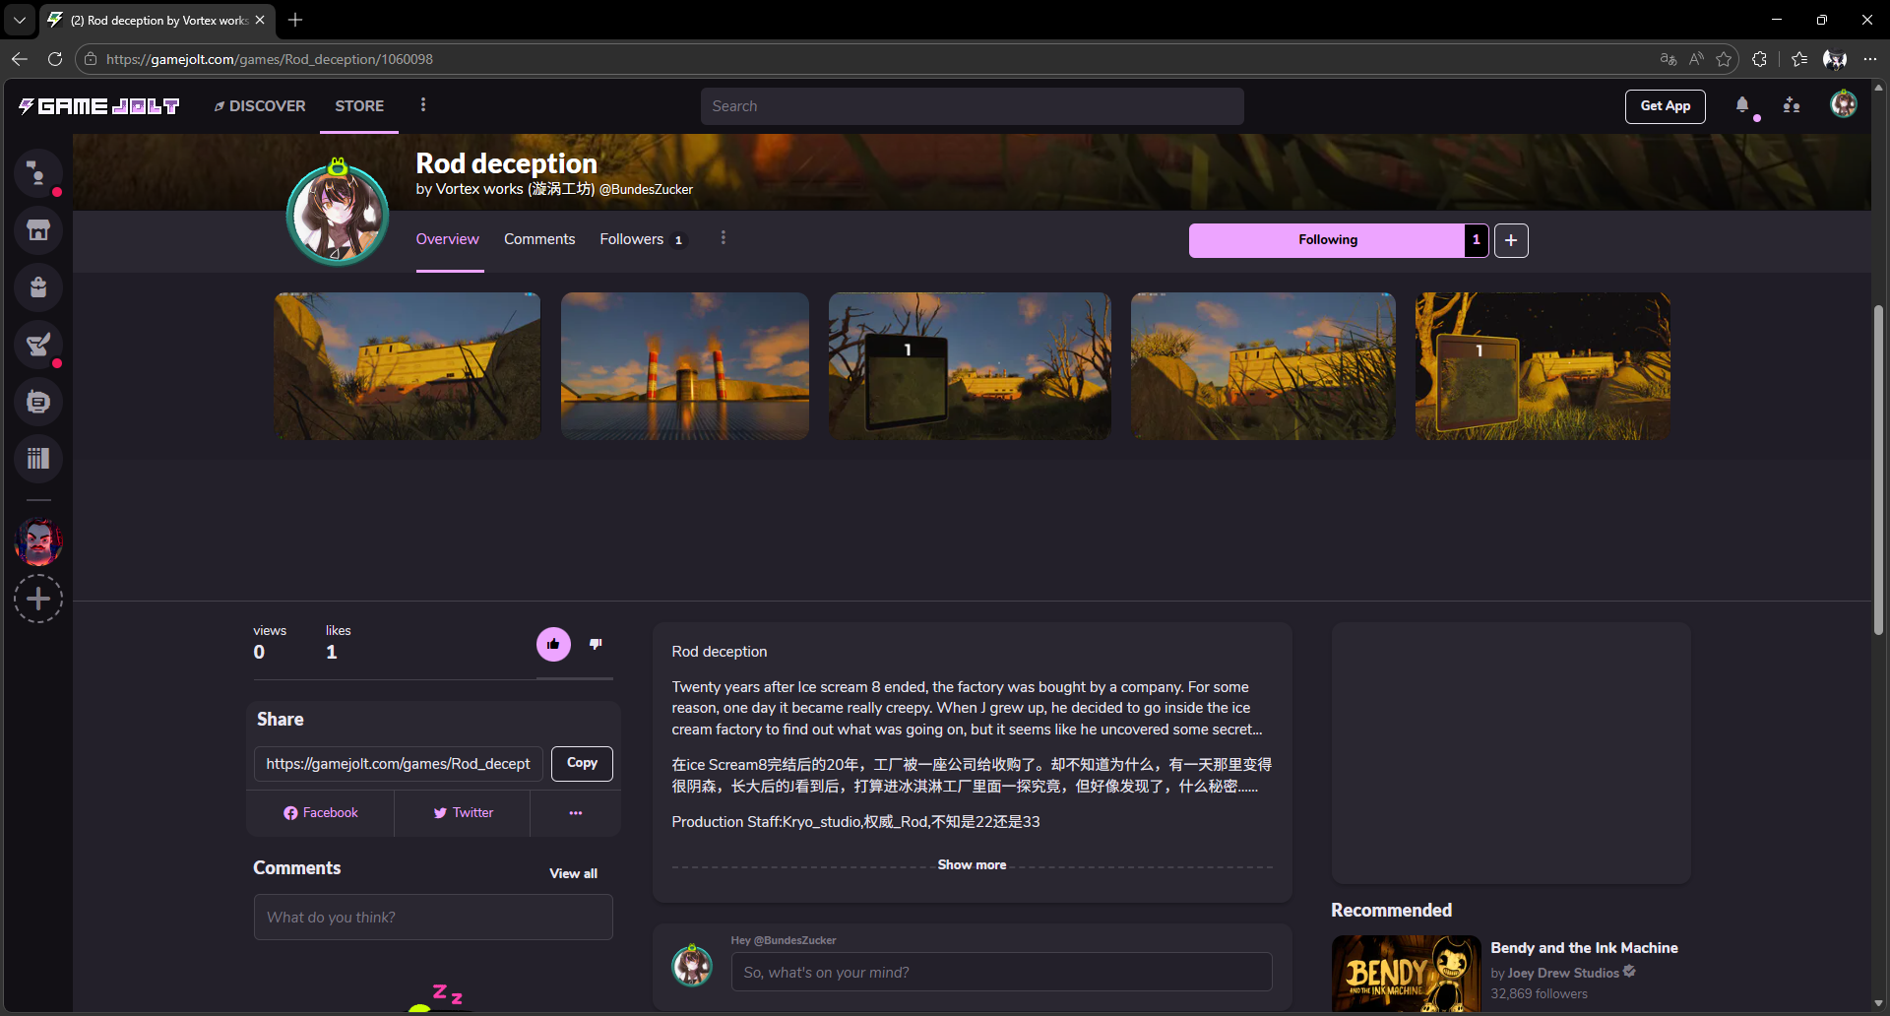The image size is (1890, 1016).
Task: Expand the tab search dropdown
Action: [x=20, y=20]
